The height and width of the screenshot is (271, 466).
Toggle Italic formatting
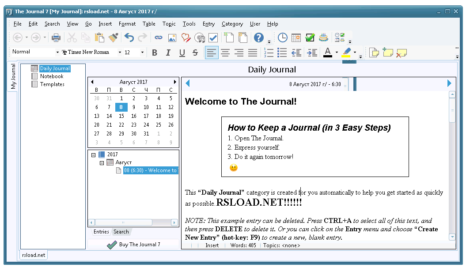click(x=168, y=53)
